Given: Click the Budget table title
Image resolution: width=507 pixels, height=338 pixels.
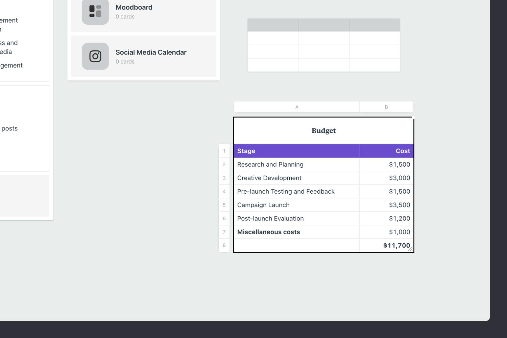Looking at the screenshot, I should pyautogui.click(x=323, y=131).
